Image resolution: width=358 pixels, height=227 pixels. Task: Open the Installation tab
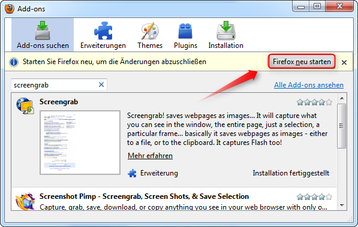click(226, 35)
